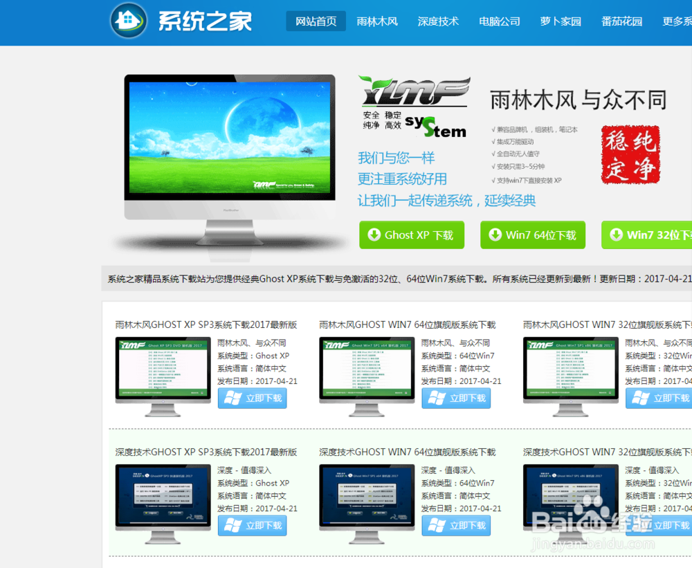This screenshot has width=692, height=568.
Task: Click feature line 安装只需3~5分钟
Action: 518,166
